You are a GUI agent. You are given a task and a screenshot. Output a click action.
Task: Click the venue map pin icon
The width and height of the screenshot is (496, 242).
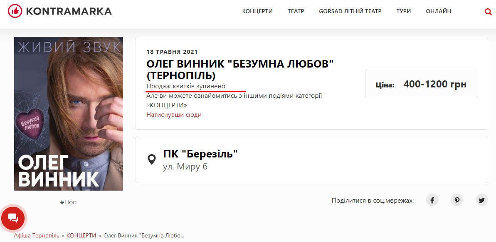pos(152,160)
